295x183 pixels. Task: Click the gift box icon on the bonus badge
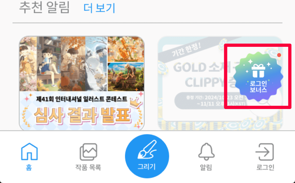(x=258, y=71)
